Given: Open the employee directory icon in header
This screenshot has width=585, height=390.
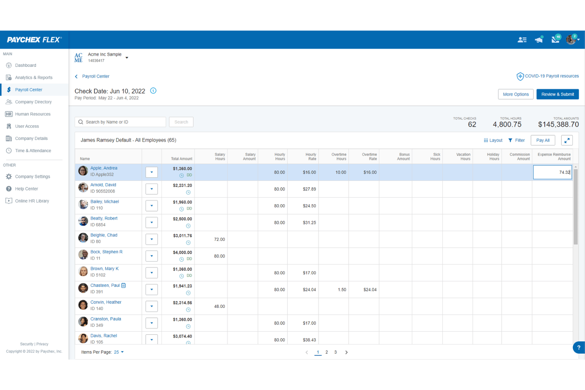Looking at the screenshot, I should pyautogui.click(x=522, y=40).
